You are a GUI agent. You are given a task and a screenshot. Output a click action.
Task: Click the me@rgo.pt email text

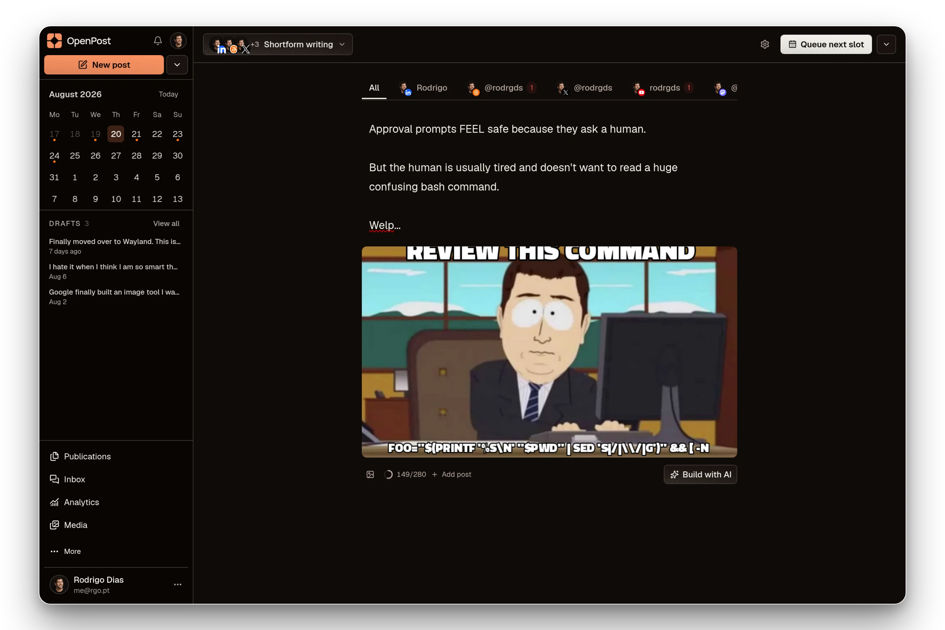pyautogui.click(x=92, y=591)
